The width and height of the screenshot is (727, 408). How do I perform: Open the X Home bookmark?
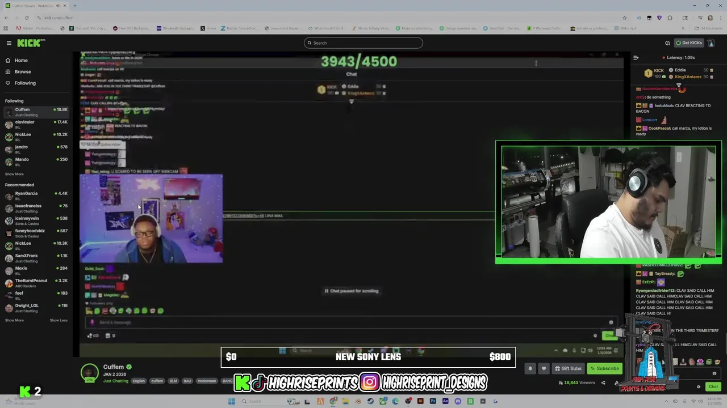[208, 28]
